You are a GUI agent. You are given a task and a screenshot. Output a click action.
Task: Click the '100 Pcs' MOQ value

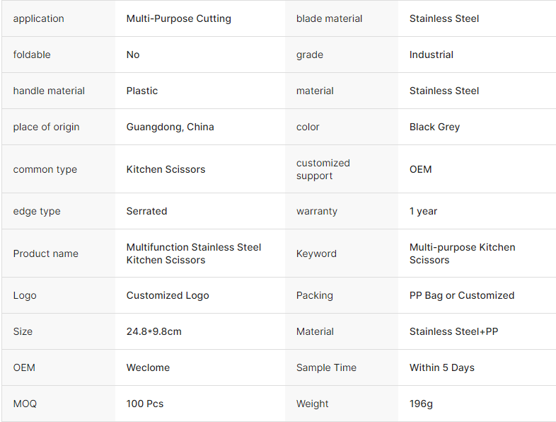coord(144,404)
